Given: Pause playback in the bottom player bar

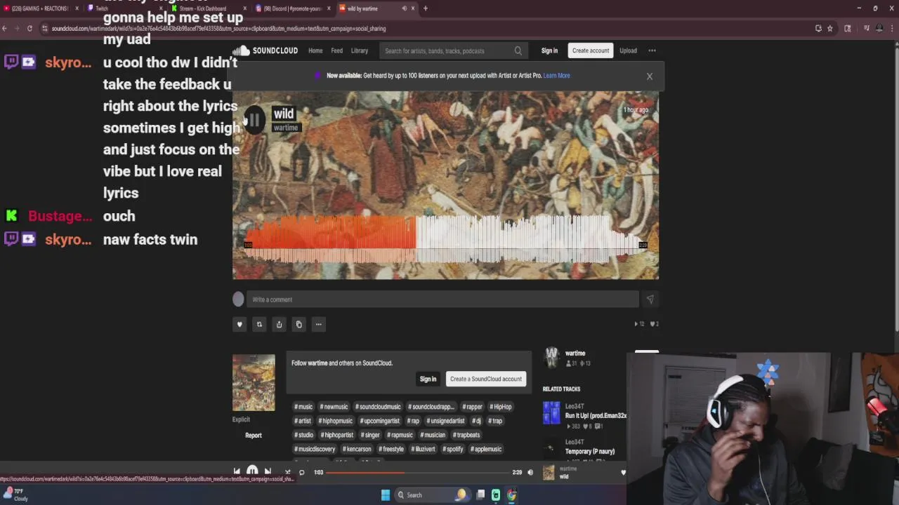Looking at the screenshot, I should [252, 472].
